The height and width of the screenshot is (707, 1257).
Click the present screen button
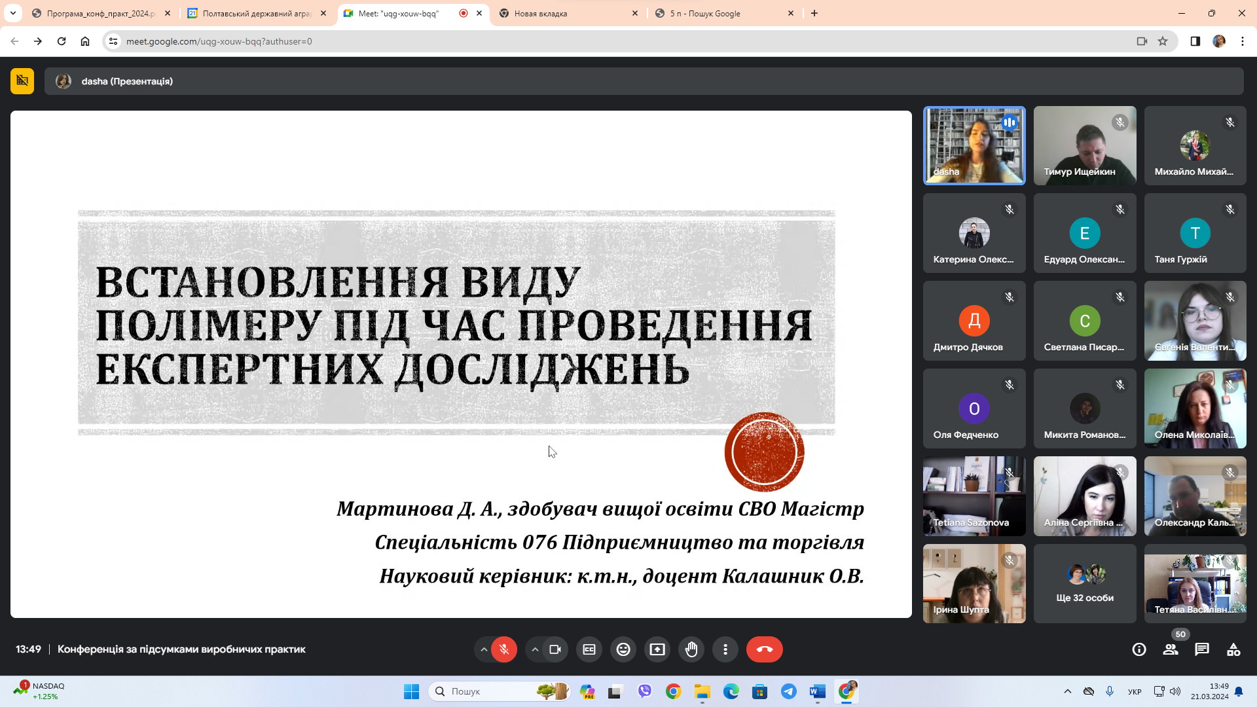pos(657,649)
